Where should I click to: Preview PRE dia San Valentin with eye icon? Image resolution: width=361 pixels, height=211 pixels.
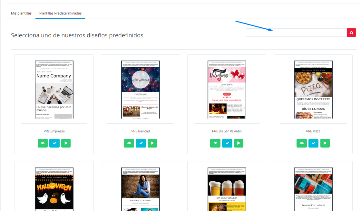(x=215, y=143)
